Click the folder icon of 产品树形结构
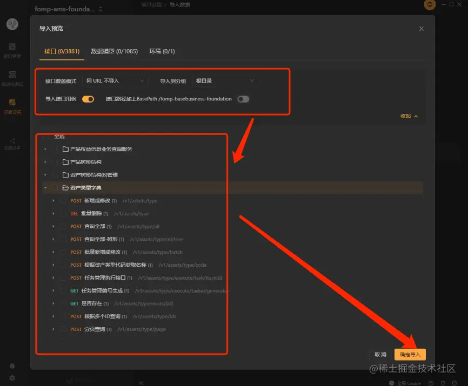The height and width of the screenshot is (386, 468). 66,162
